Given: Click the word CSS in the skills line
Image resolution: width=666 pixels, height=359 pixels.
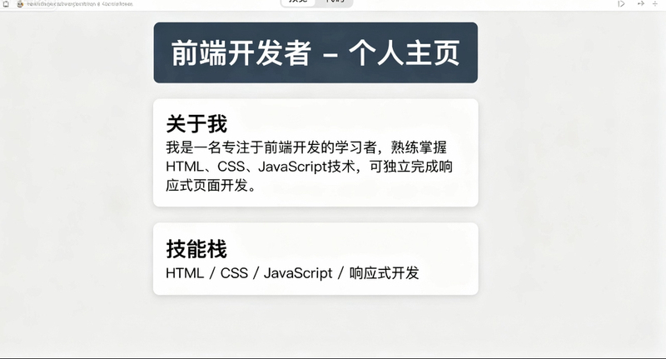Looking at the screenshot, I should [234, 272].
